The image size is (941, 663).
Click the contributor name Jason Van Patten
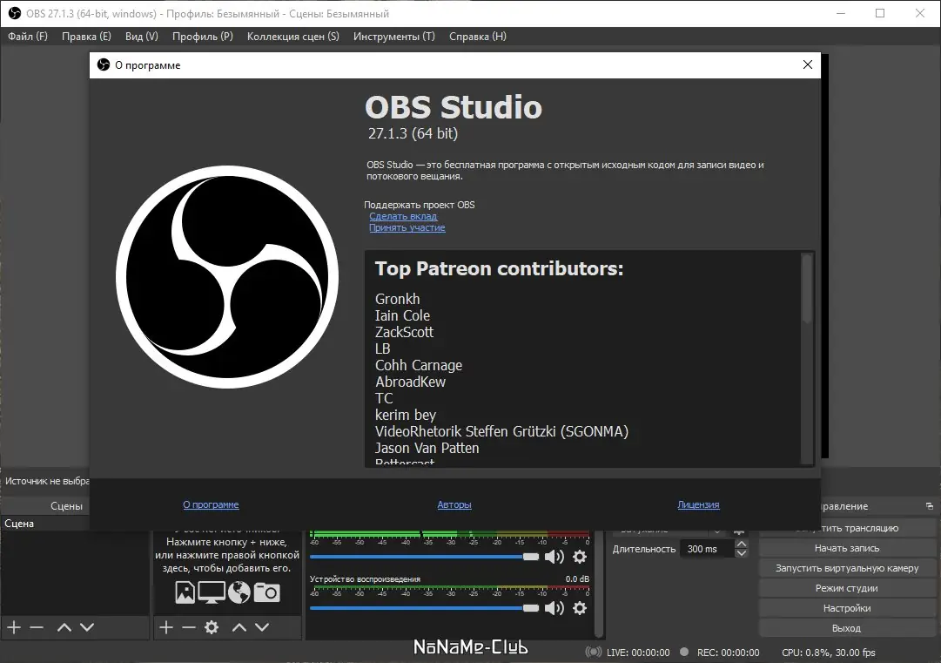[427, 448]
